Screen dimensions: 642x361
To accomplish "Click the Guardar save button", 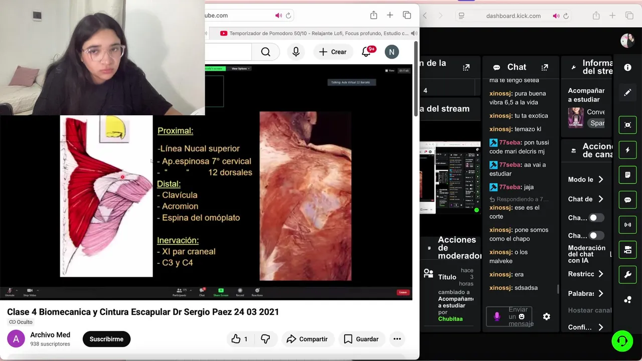I will pyautogui.click(x=361, y=339).
